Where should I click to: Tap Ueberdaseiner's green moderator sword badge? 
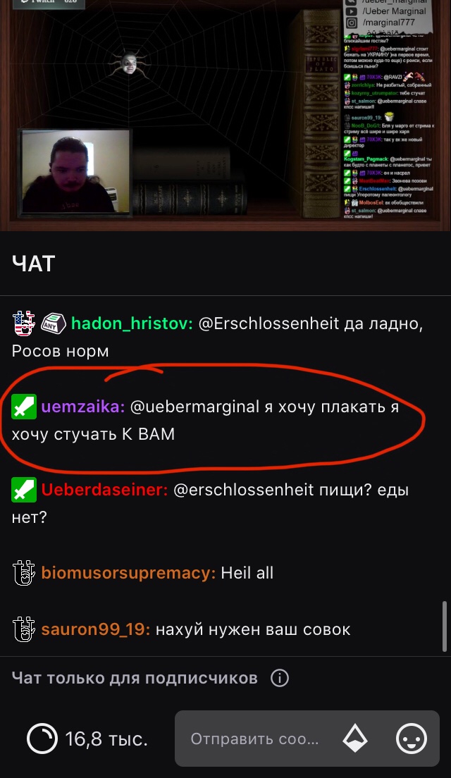click(x=24, y=490)
